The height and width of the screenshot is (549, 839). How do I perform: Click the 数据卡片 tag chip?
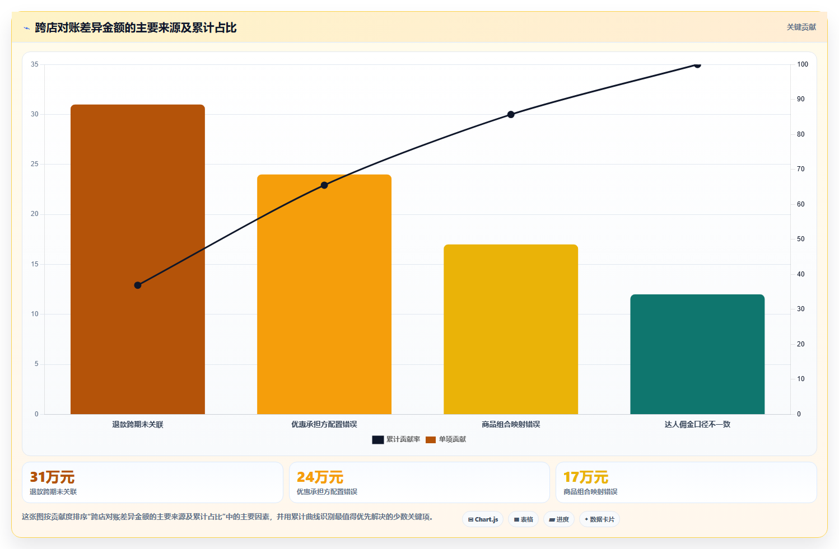click(x=599, y=519)
